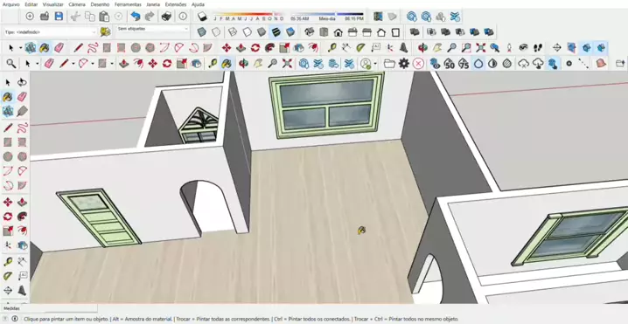Viewport: 628px width, 324px height.
Task: Open the Extensões menu
Action: click(176, 4)
